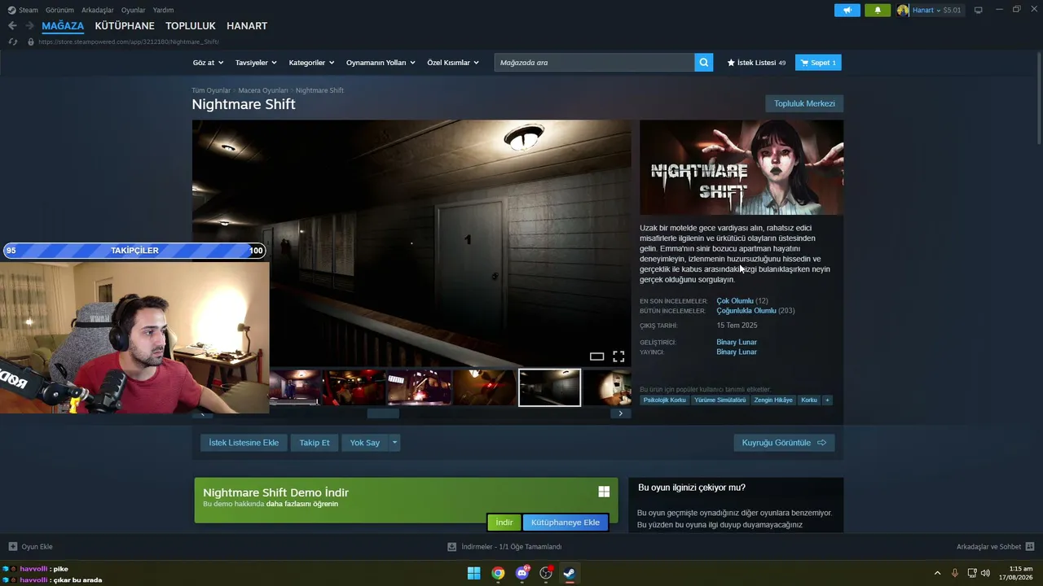
Task: Open the Çok Olumlu recent reviews link
Action: click(735, 301)
